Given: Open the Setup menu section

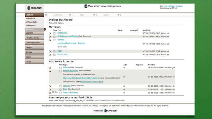Looking at the screenshot, I should 34,62.
